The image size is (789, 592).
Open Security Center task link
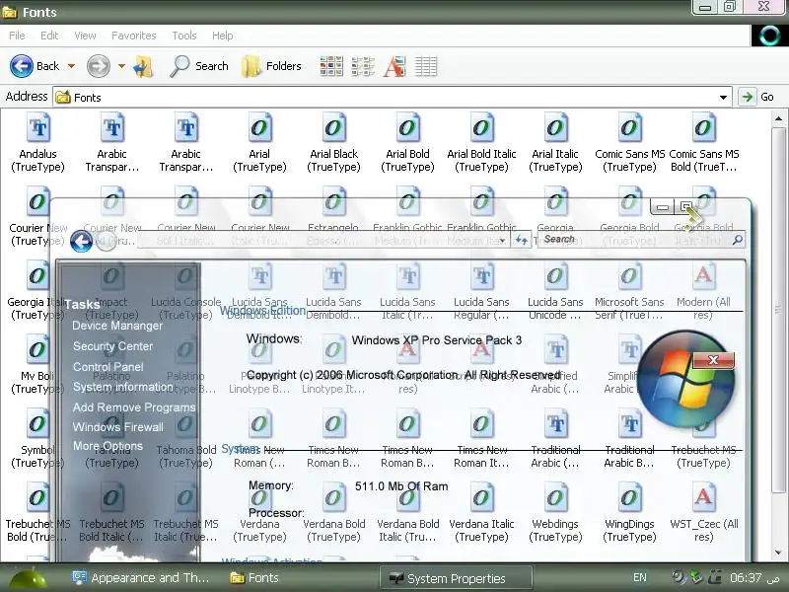[112, 346]
